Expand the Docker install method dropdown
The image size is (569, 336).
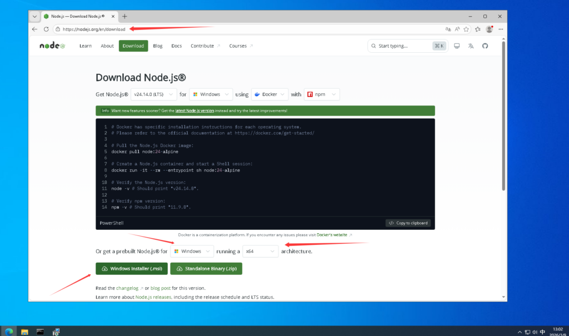click(270, 94)
